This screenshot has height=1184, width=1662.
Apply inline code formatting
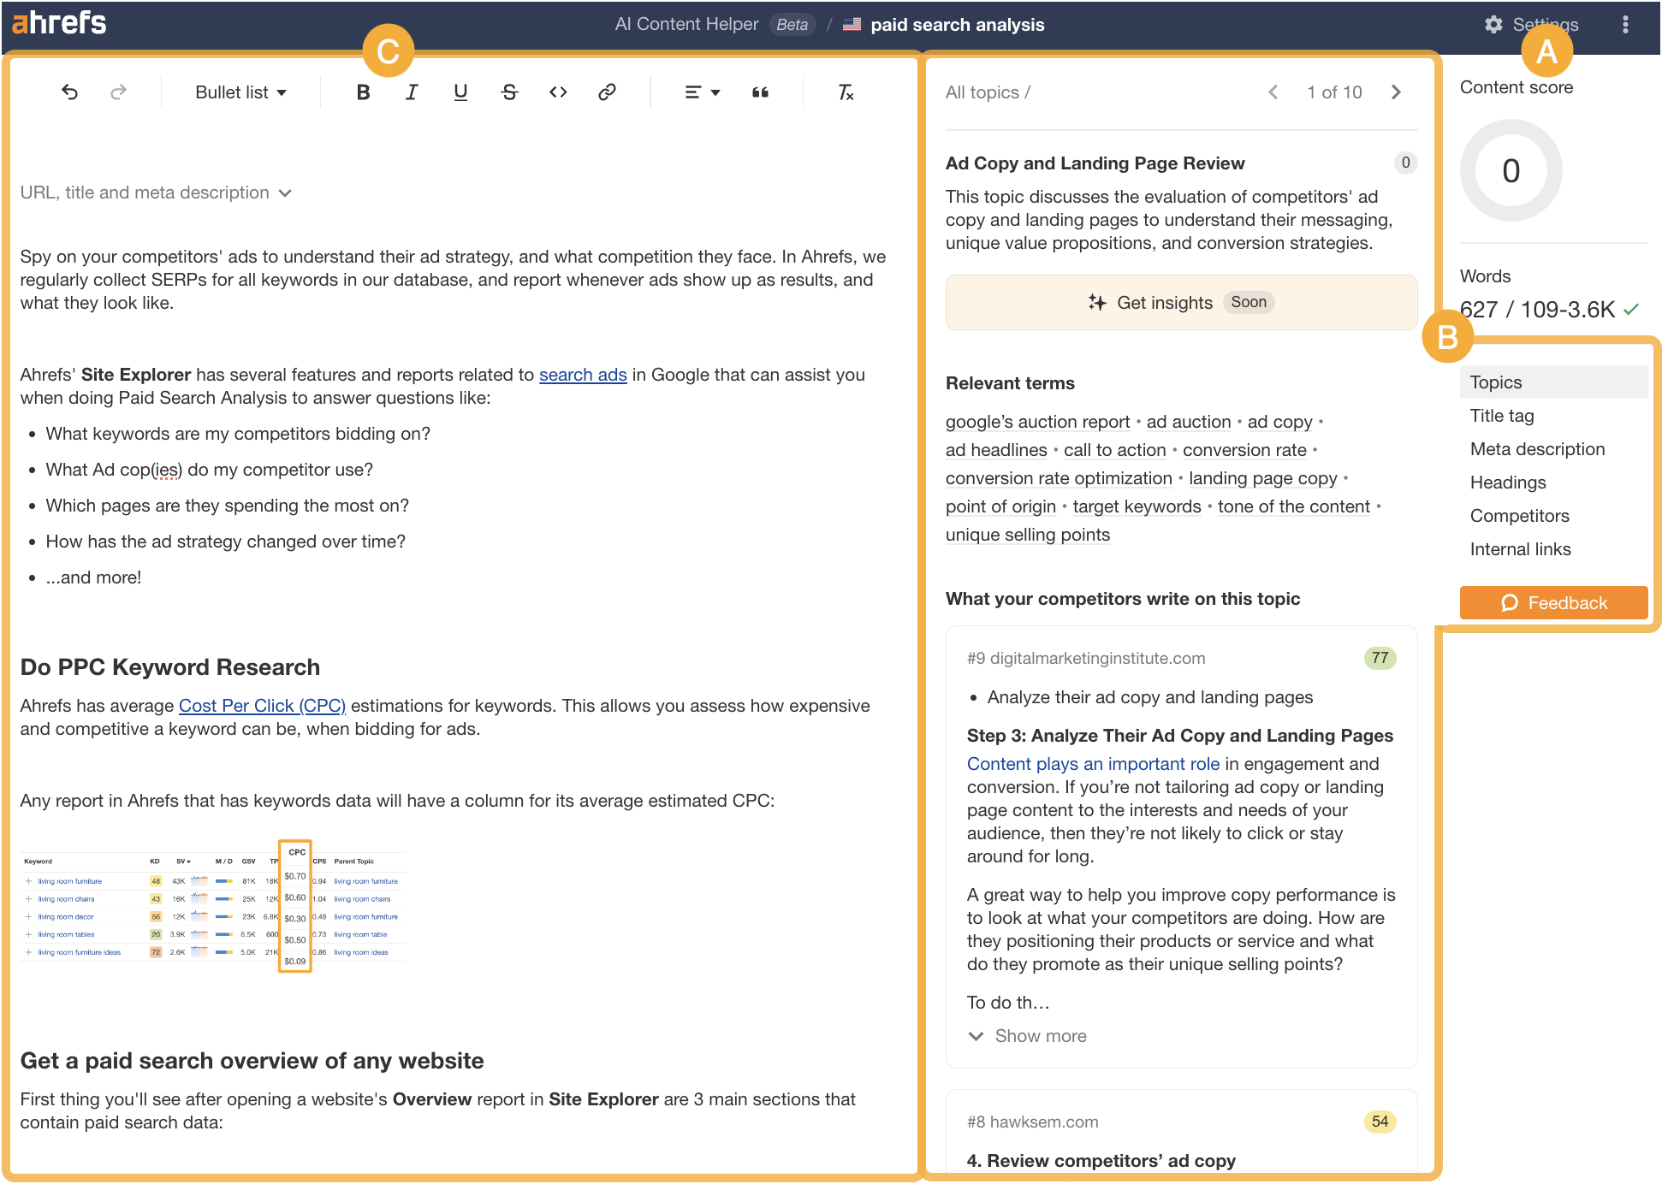tap(558, 92)
